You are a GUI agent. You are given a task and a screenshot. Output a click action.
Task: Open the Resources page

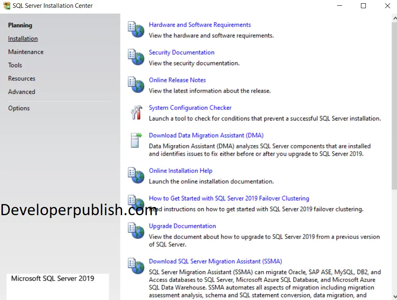(22, 79)
